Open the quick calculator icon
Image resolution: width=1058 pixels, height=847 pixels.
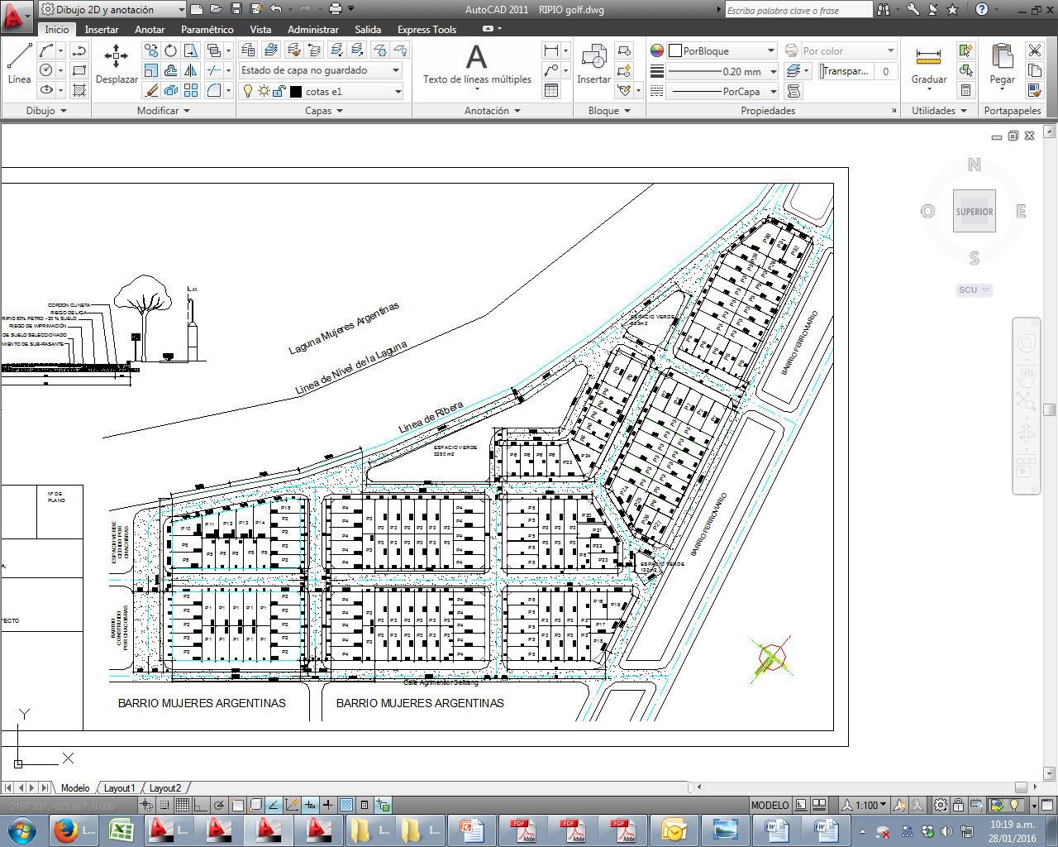[x=965, y=90]
